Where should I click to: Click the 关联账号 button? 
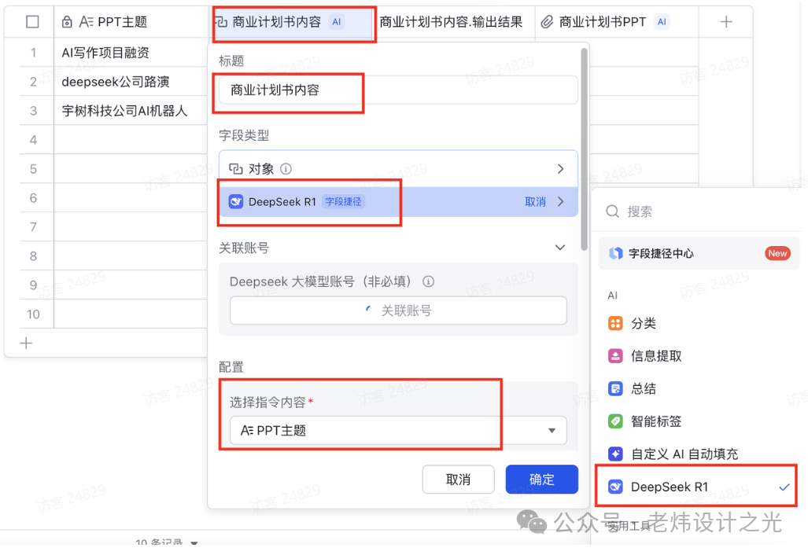(398, 311)
